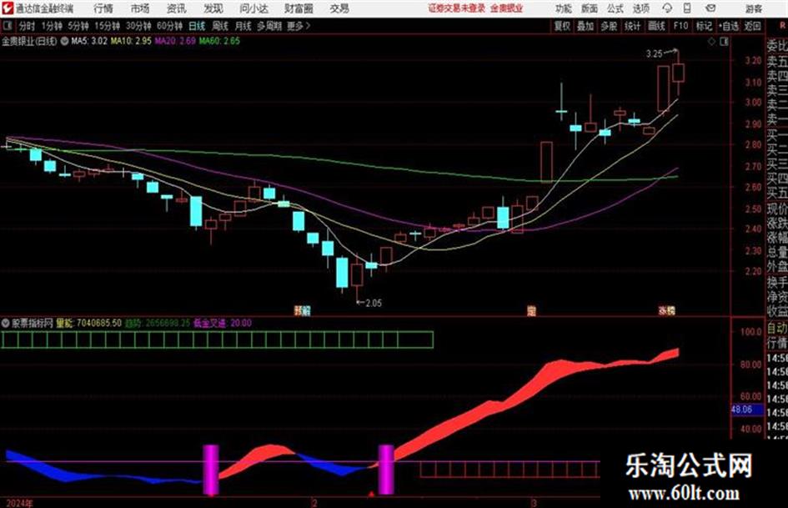Open the 公式 menu

615,8
